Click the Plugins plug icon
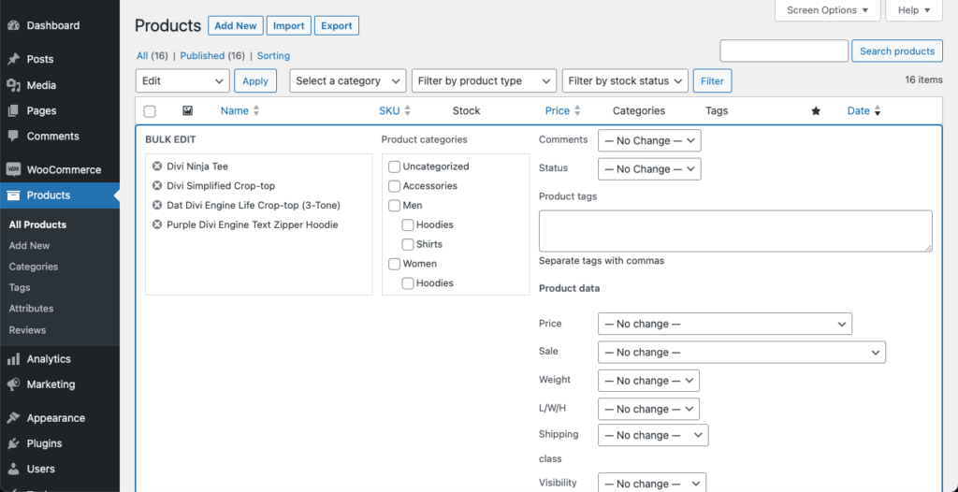This screenshot has height=492, width=958. coord(13,443)
